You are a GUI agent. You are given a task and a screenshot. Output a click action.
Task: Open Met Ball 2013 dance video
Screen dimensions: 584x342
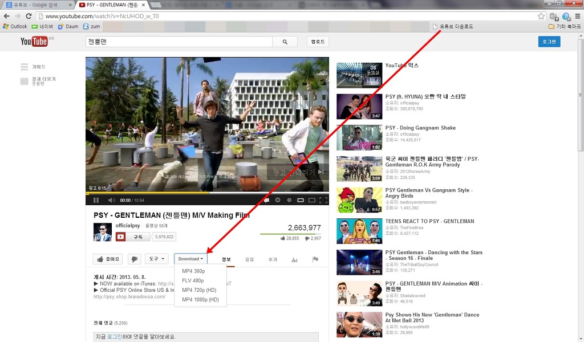coord(432,317)
